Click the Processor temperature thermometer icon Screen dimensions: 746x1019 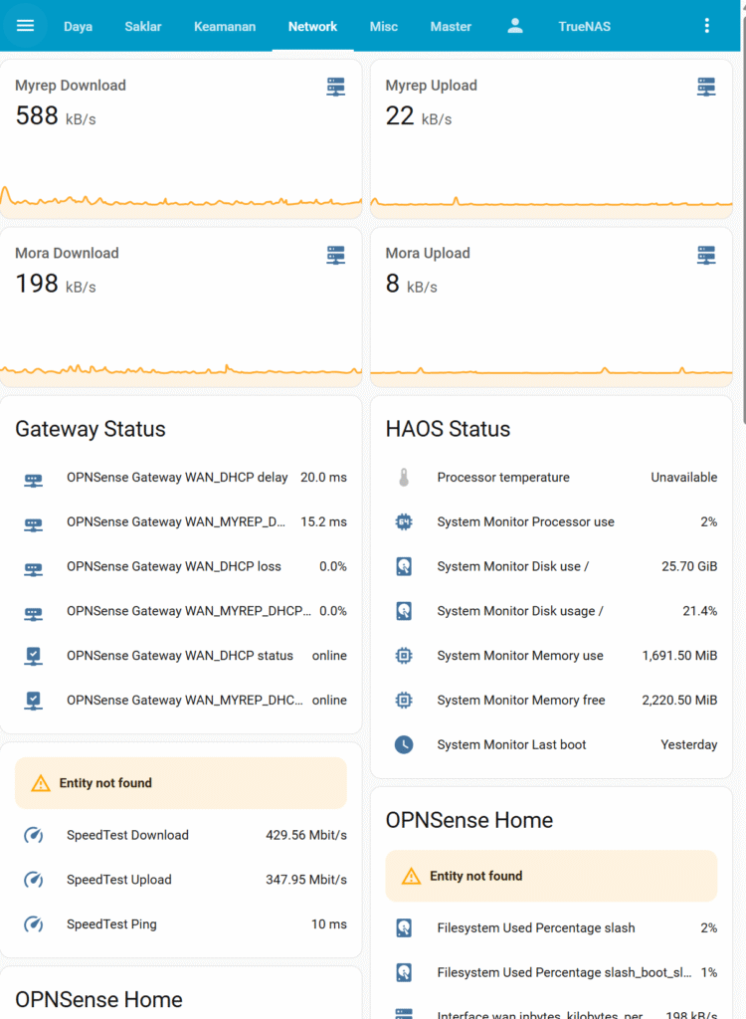click(404, 478)
